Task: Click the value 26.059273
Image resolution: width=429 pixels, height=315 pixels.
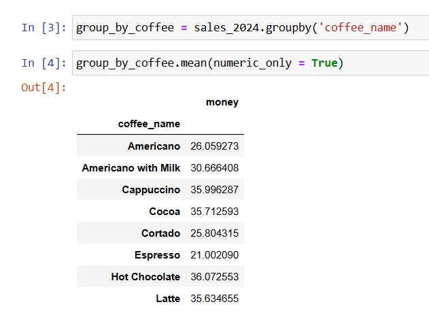Action: tap(215, 146)
